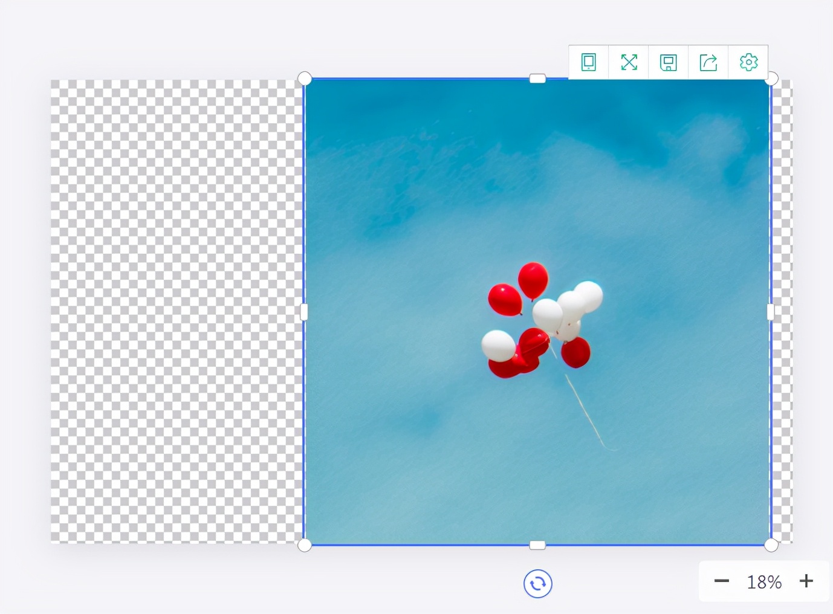833x614 pixels.
Task: Click the right-middle edge handle of the image
Action: (771, 312)
